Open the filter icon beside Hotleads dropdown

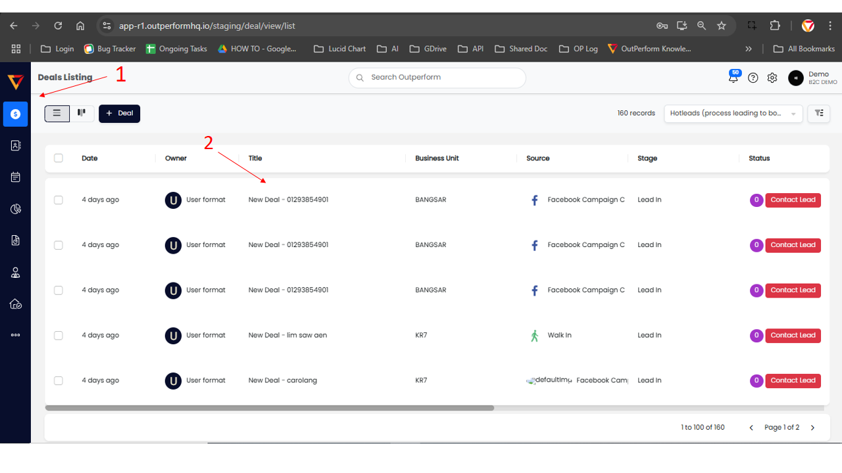pyautogui.click(x=819, y=113)
